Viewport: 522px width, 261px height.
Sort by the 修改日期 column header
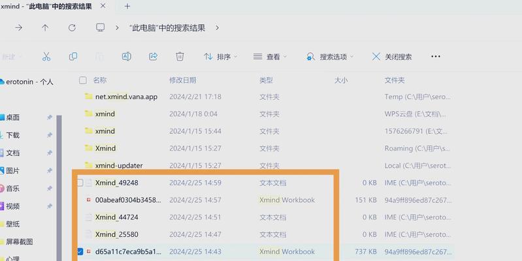point(183,80)
